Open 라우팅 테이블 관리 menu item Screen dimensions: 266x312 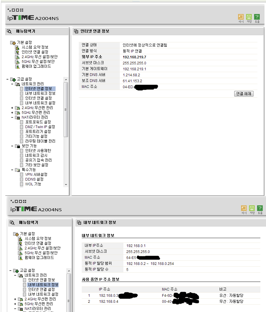(x=40, y=141)
